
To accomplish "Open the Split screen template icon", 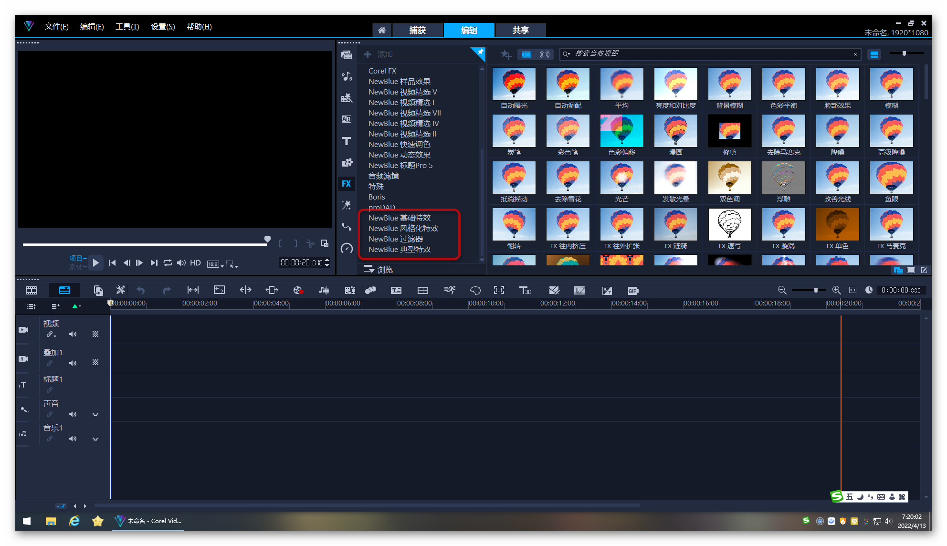I will point(422,290).
